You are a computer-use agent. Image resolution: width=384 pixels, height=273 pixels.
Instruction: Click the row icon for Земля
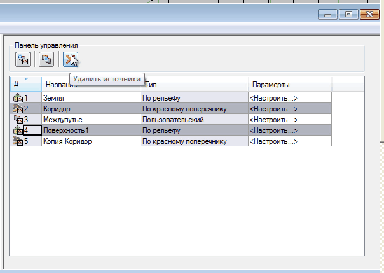click(x=18, y=98)
